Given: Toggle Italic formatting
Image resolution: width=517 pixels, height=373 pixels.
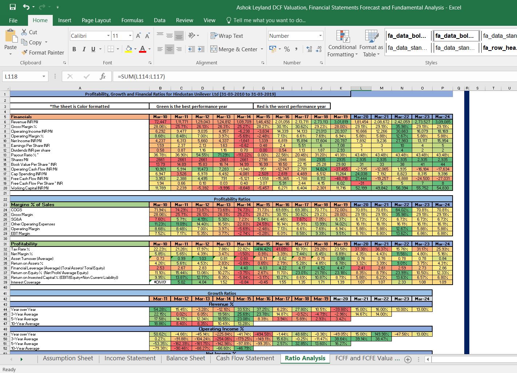Looking at the screenshot, I should 84,49.
